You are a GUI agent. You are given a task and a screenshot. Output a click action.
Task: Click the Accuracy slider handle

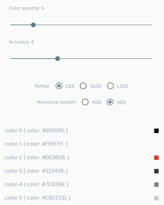57,58
